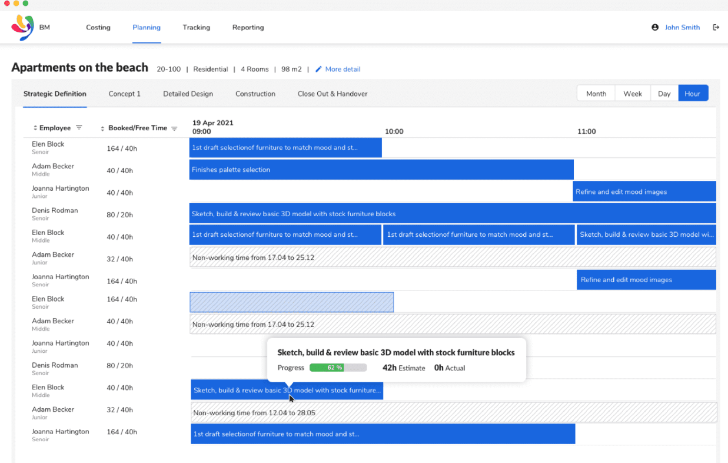Image resolution: width=728 pixels, height=463 pixels.
Task: Click the 4 Rooms project detail
Action: coord(254,69)
